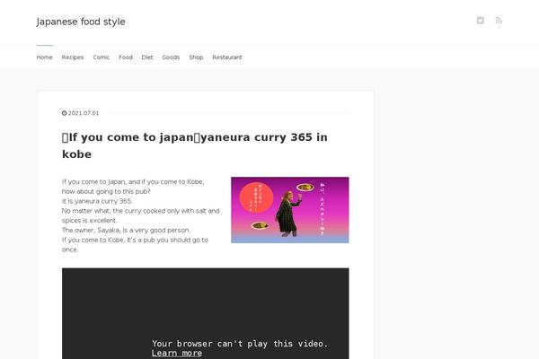The image size is (539, 359).
Task: Select the Diet menu item
Action: [147, 57]
